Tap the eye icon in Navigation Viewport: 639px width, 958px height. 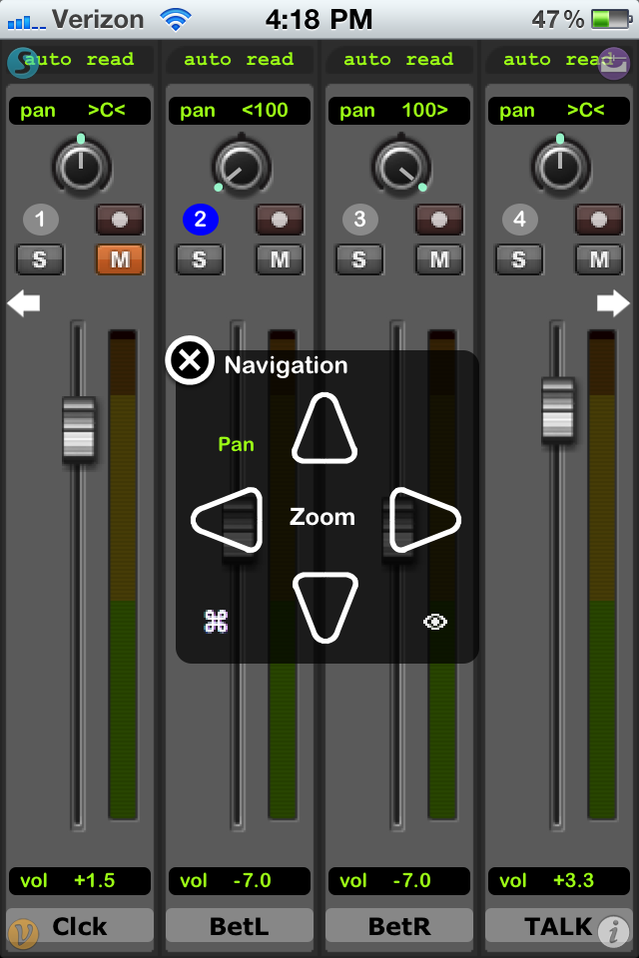[434, 622]
